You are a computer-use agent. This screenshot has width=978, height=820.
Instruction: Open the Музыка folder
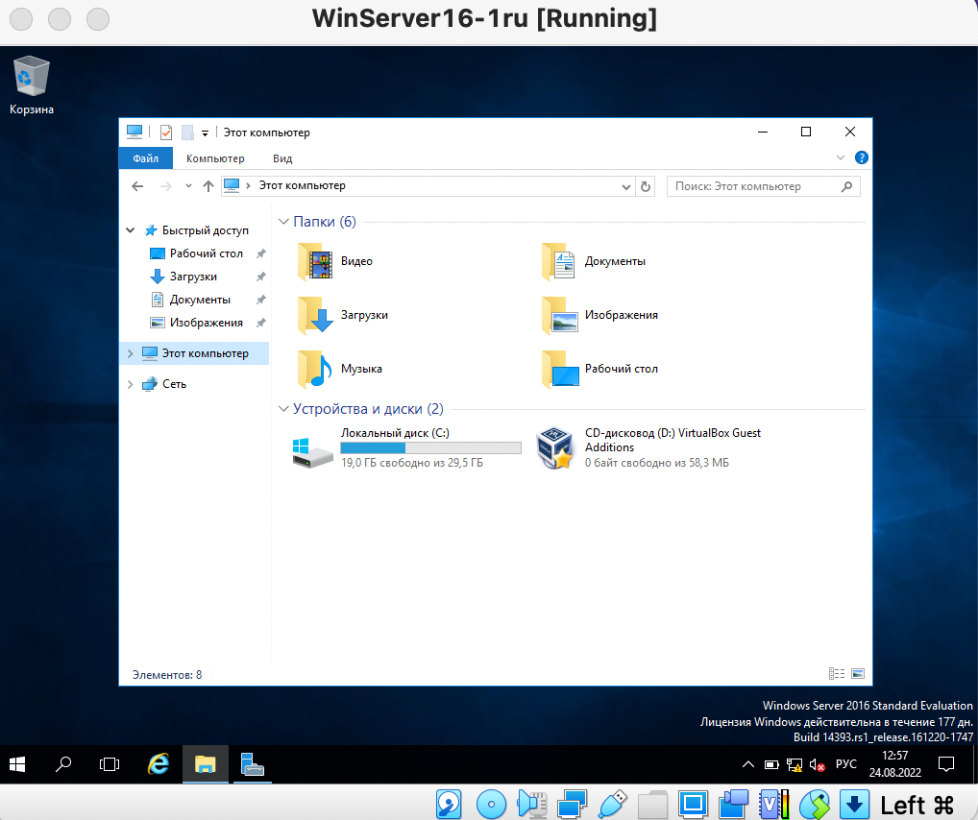click(x=340, y=369)
